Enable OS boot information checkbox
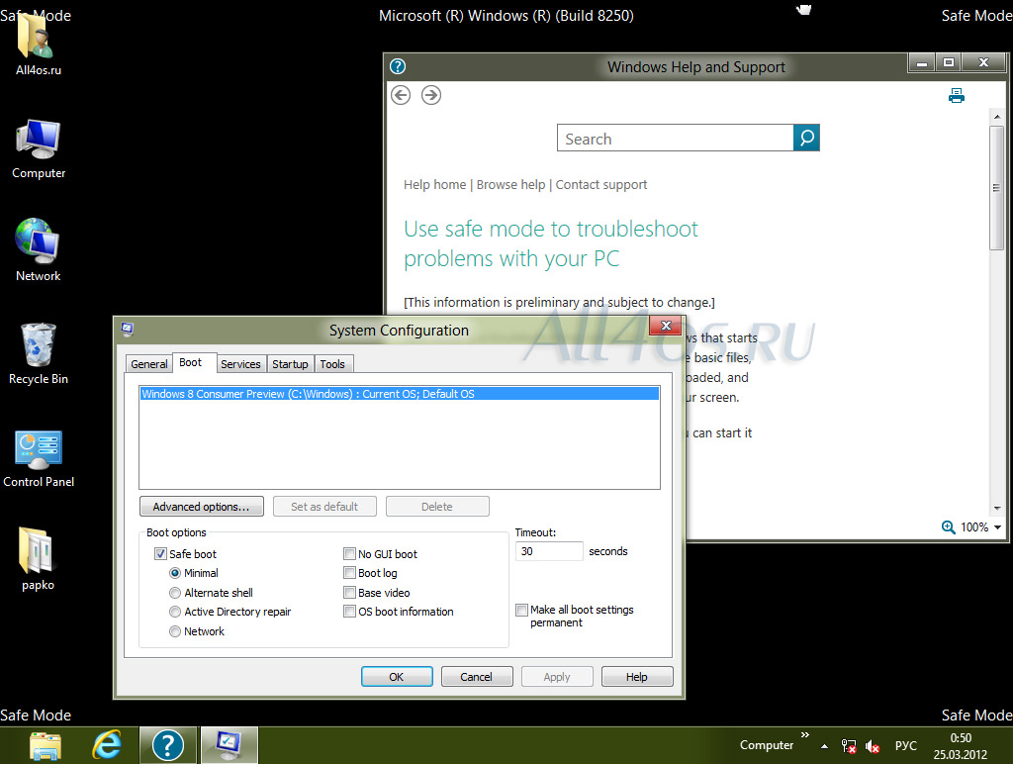Screen dimensions: 1013x764 click(349, 612)
